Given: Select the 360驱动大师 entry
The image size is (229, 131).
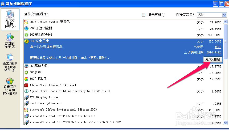Looking at the screenshot, I should (123, 66).
